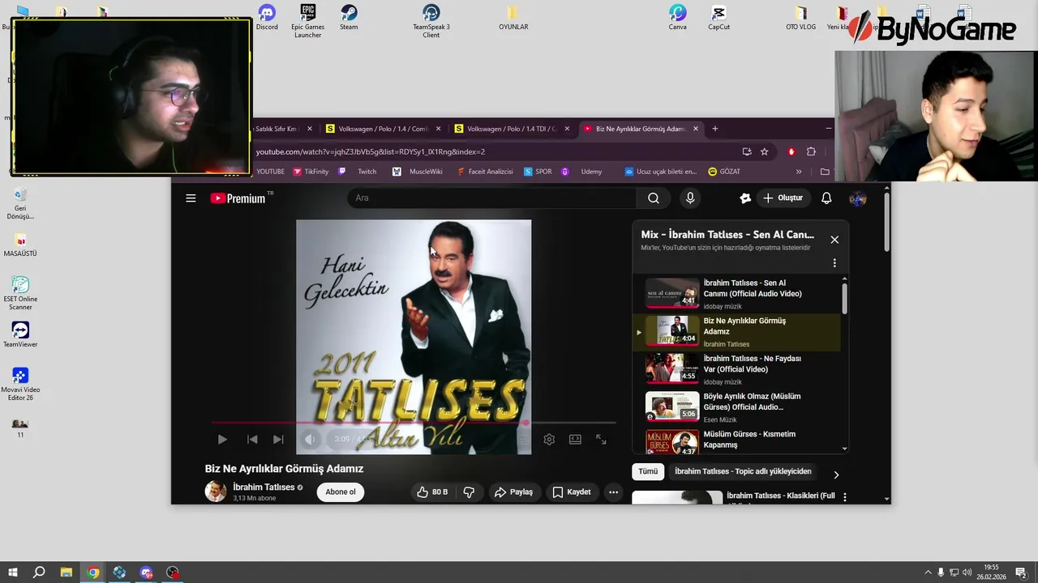The width and height of the screenshot is (1038, 583).
Task: Open the TikFinity bookmark
Action: click(311, 172)
